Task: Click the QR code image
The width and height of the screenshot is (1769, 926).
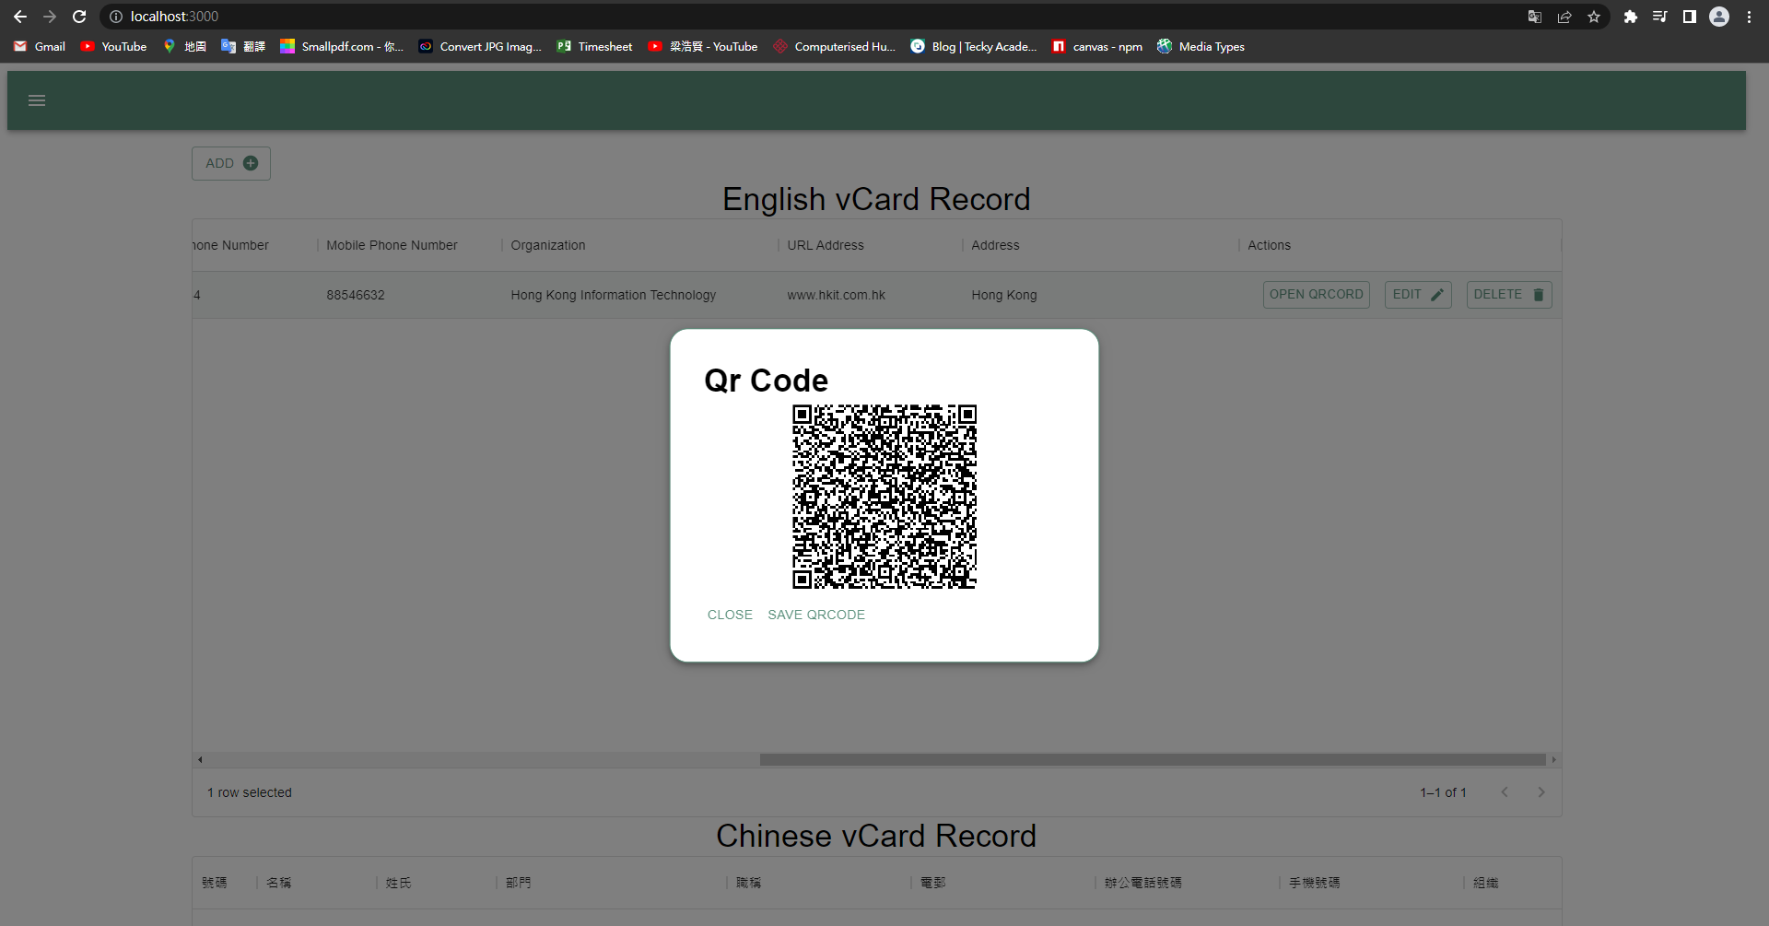Action: point(884,497)
